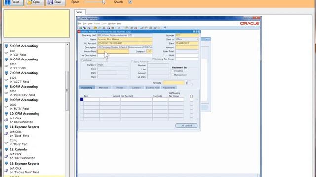Click the question mark Help icon in Oracle toolbar

(x=165, y=28)
